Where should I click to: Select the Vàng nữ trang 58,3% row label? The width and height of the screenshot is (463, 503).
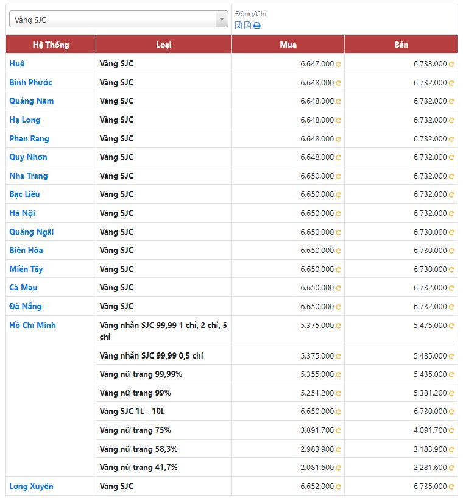point(138,449)
